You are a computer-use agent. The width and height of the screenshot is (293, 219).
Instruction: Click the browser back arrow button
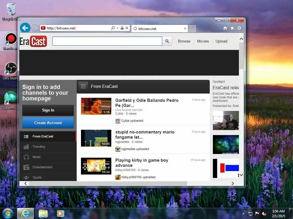click(x=25, y=28)
